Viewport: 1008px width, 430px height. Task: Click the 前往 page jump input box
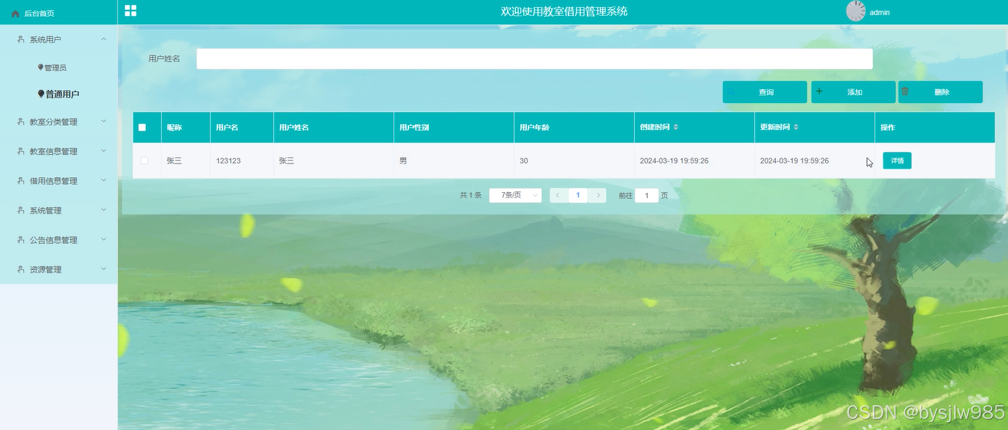point(646,195)
